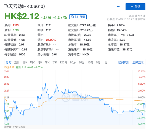
Task: Click the 市盈率(TTM) value 31.23
Action: (x=130, y=35)
